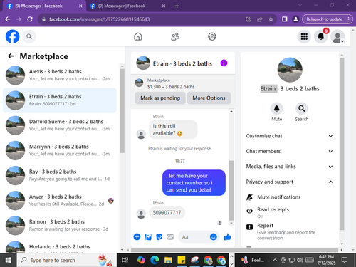The height and width of the screenshot is (267, 356).
Task: Open Darrold Sueme conversation
Action: pyautogui.click(x=60, y=125)
